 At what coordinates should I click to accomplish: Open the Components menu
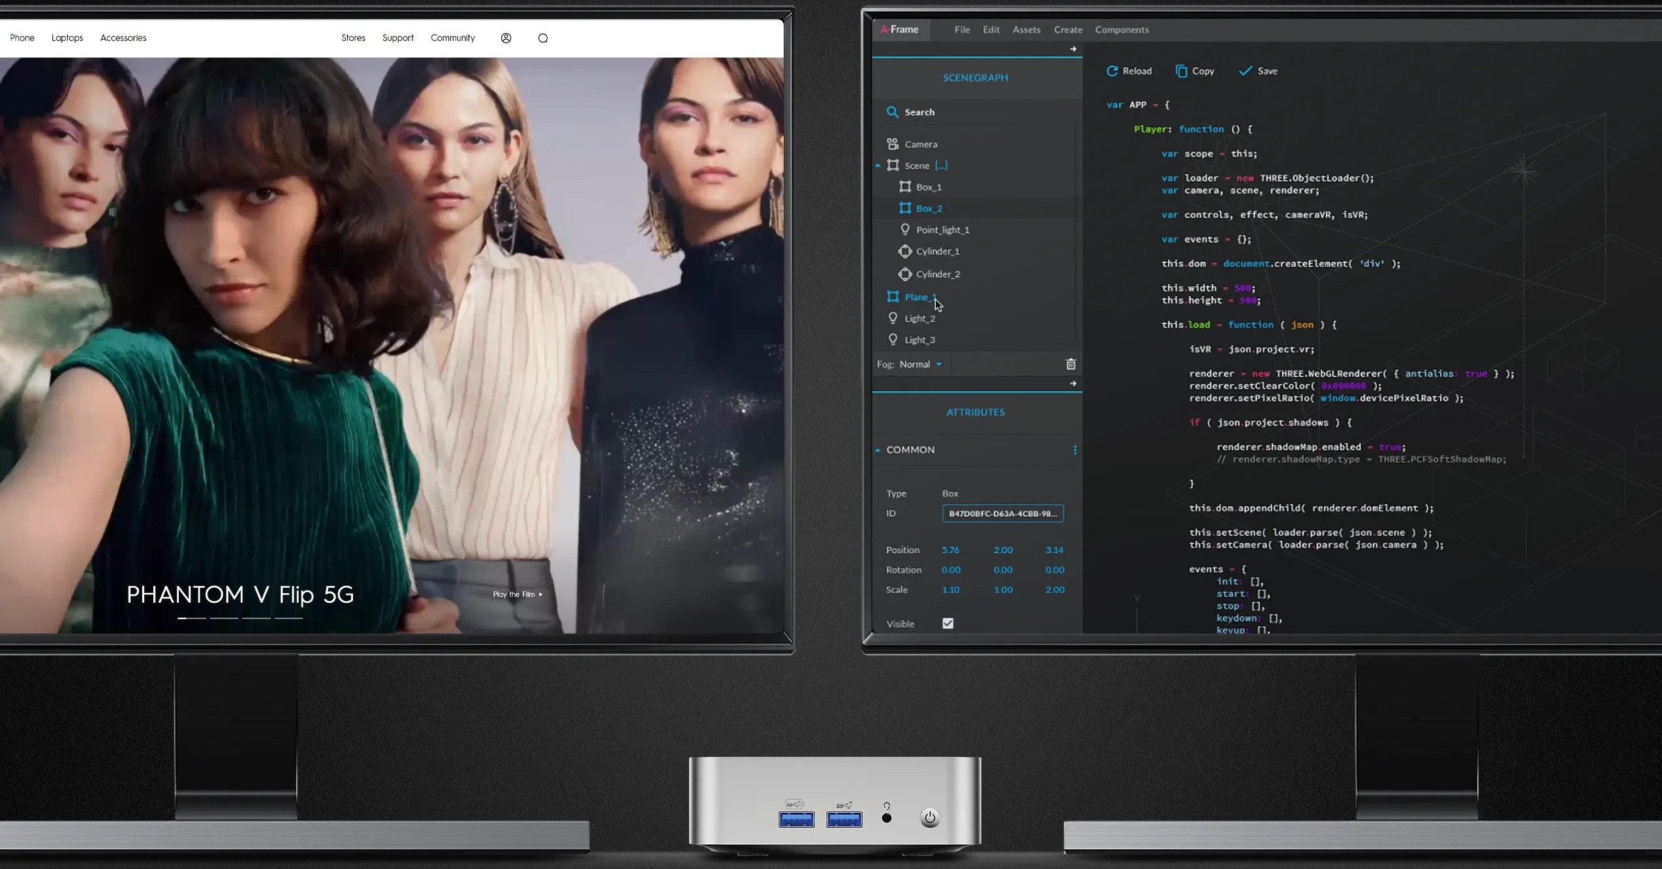point(1122,30)
